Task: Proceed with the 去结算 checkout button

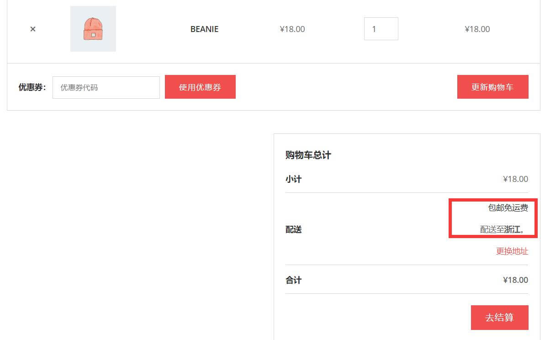Action: click(x=499, y=318)
